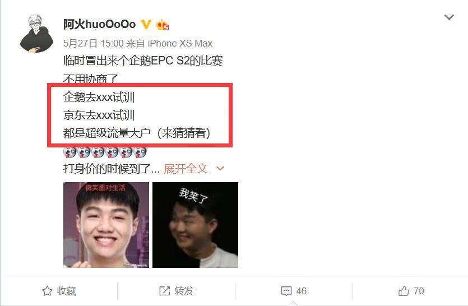
Task: Click the 70 likes count
Action: (x=419, y=291)
